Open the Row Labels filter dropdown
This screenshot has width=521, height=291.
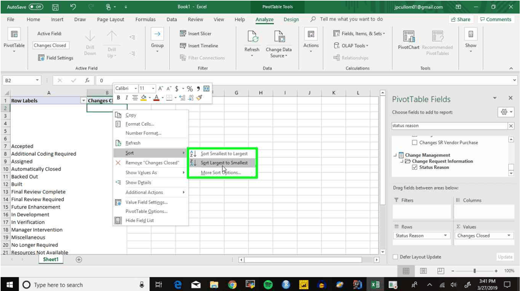[83, 101]
